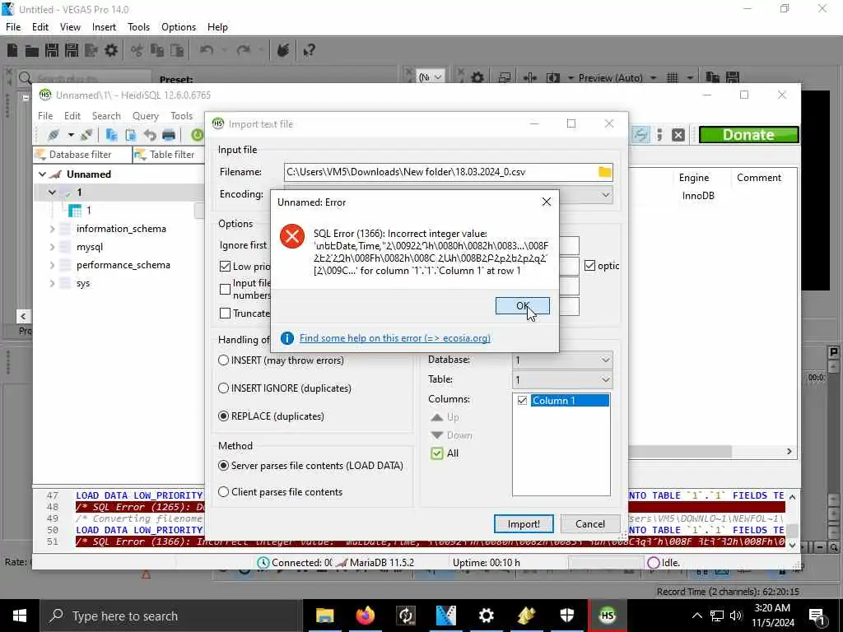Click the save snapshot icon in VEGAS preview

[732, 78]
